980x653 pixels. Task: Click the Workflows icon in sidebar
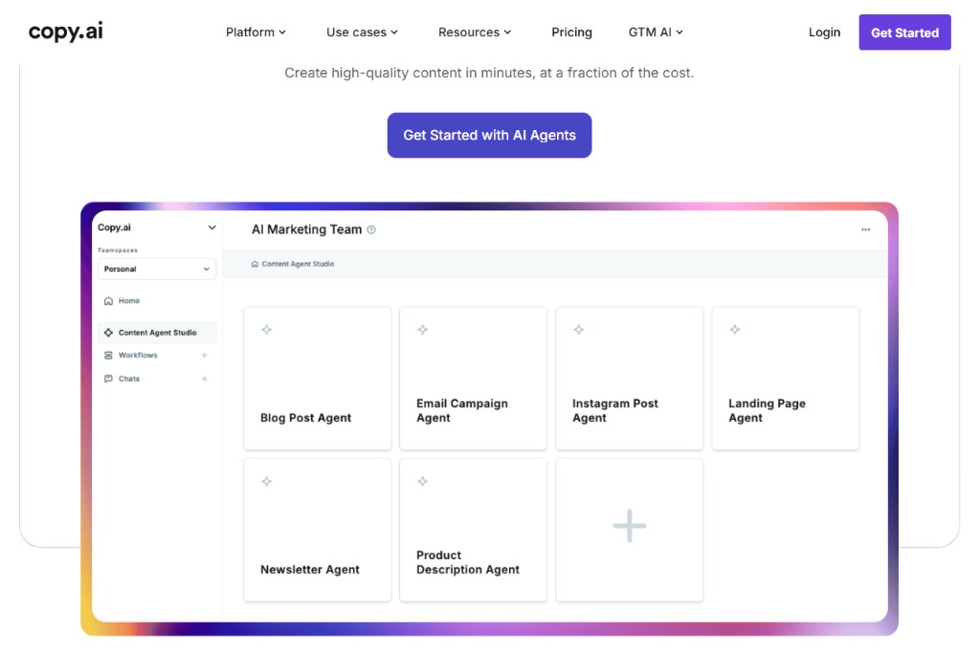(108, 356)
